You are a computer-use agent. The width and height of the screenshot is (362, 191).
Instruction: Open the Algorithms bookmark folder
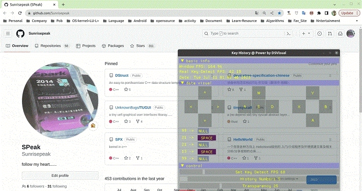(x=272, y=21)
